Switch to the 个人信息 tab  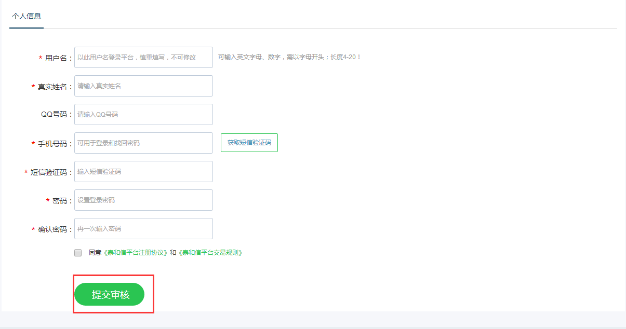click(26, 16)
